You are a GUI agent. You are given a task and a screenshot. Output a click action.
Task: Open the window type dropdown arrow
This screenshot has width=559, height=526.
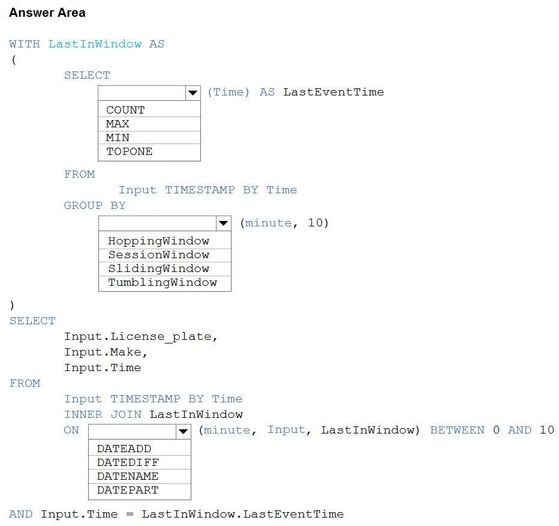(224, 223)
